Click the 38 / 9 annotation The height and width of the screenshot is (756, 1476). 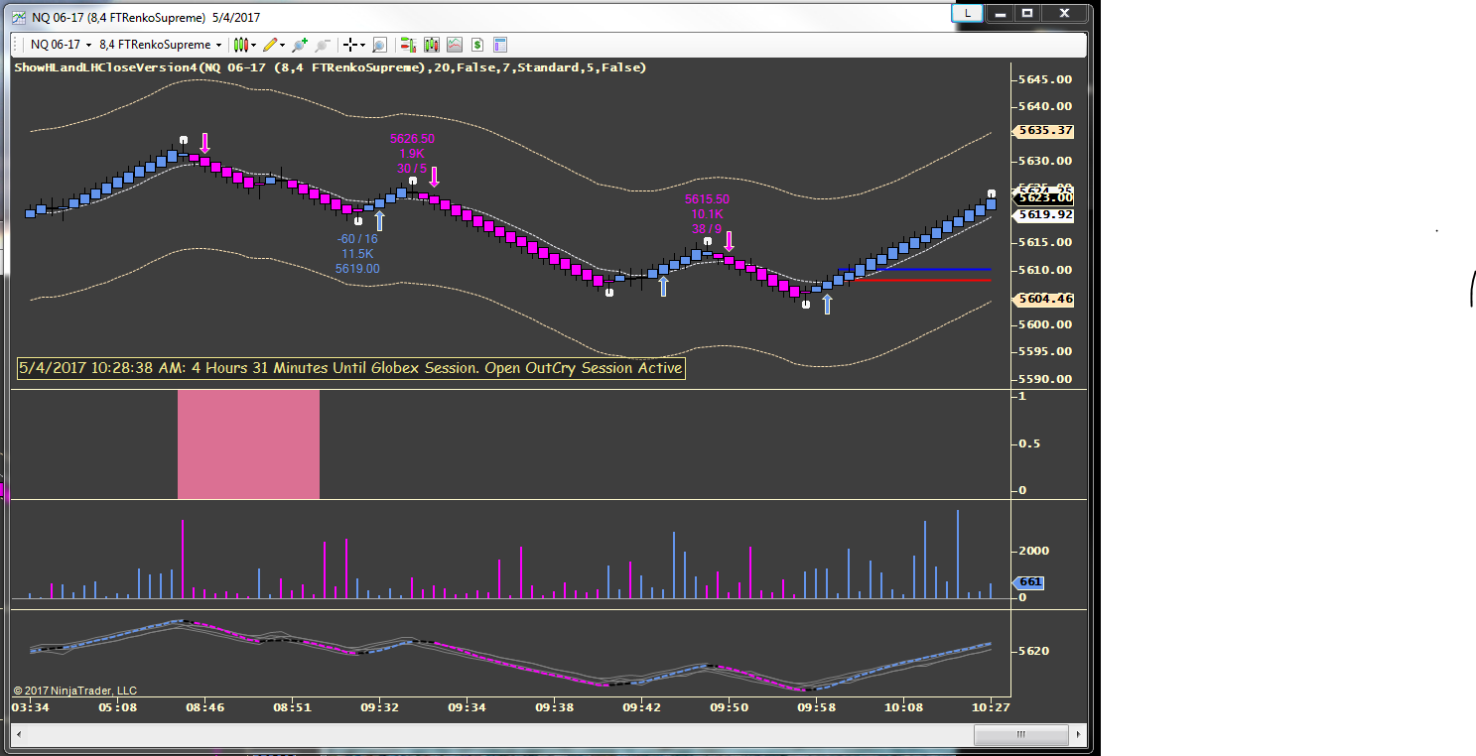(707, 229)
